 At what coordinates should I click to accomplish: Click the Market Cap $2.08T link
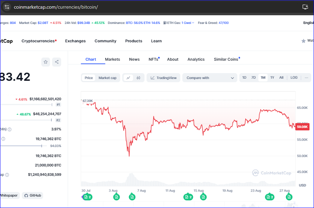click(43, 23)
